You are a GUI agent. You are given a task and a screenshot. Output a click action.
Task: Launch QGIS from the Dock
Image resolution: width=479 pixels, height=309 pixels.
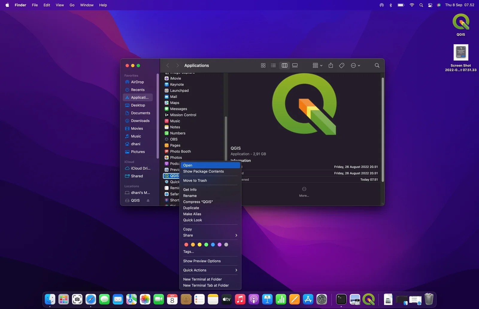point(369,299)
